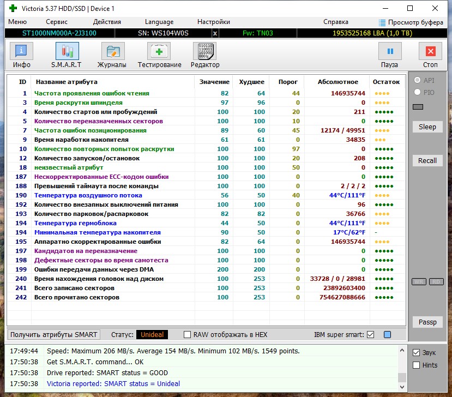Image resolution: width=452 pixels, height=397 pixels.
Task: Click log line Drive reported SMART status GOOD
Action: [x=107, y=373]
